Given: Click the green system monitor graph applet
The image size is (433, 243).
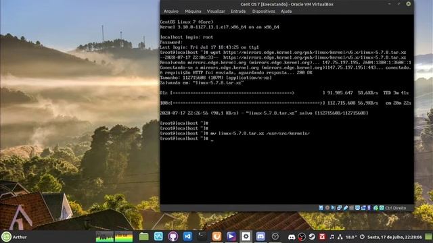Looking at the screenshot, I should 105,237.
